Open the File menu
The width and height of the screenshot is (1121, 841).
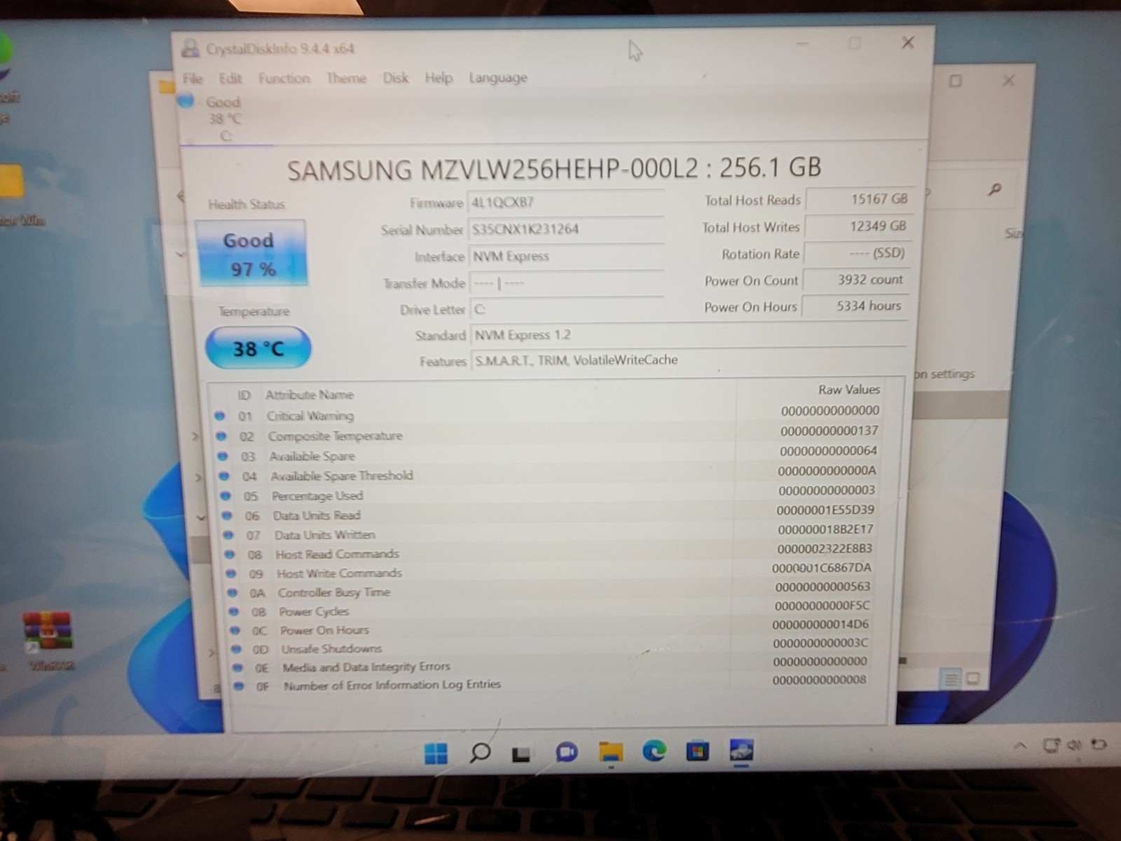193,78
